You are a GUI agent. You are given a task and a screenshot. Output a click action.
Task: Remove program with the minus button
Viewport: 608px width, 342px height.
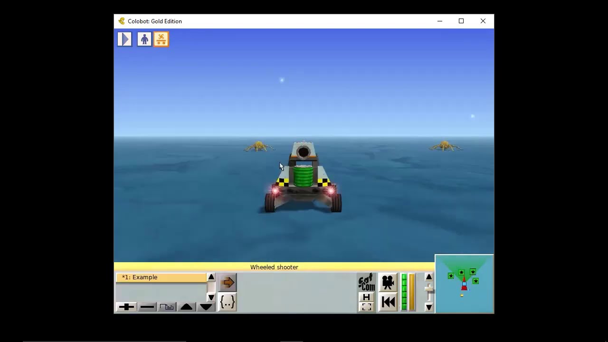pos(147,307)
